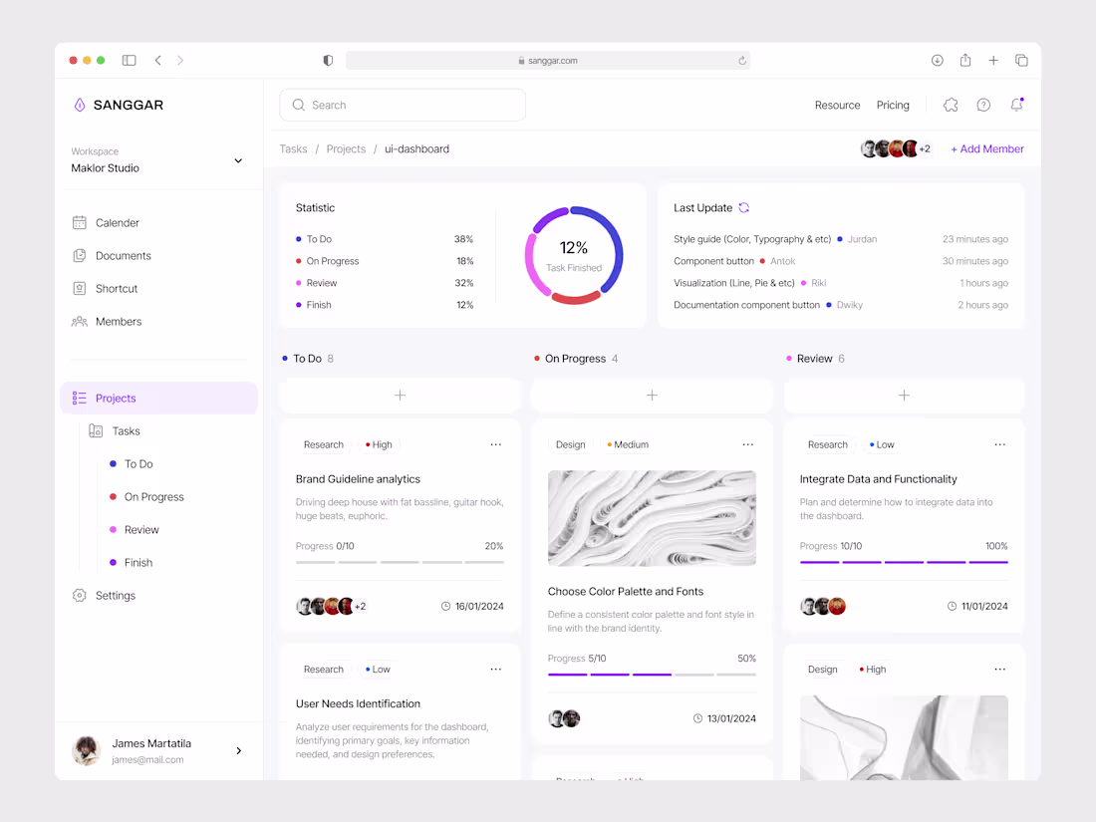Open options on Review Design High card

click(x=1000, y=669)
